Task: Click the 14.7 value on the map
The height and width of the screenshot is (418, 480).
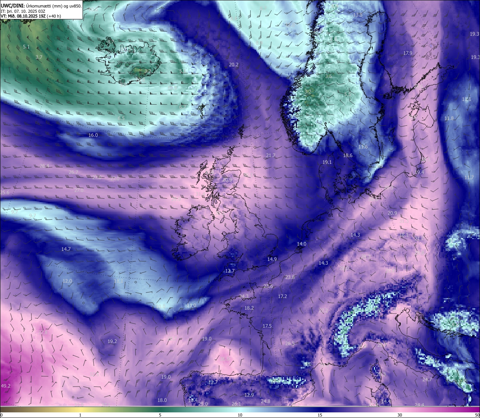Action: (x=66, y=249)
